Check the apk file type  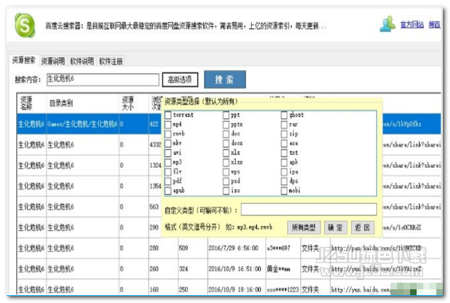click(x=284, y=162)
